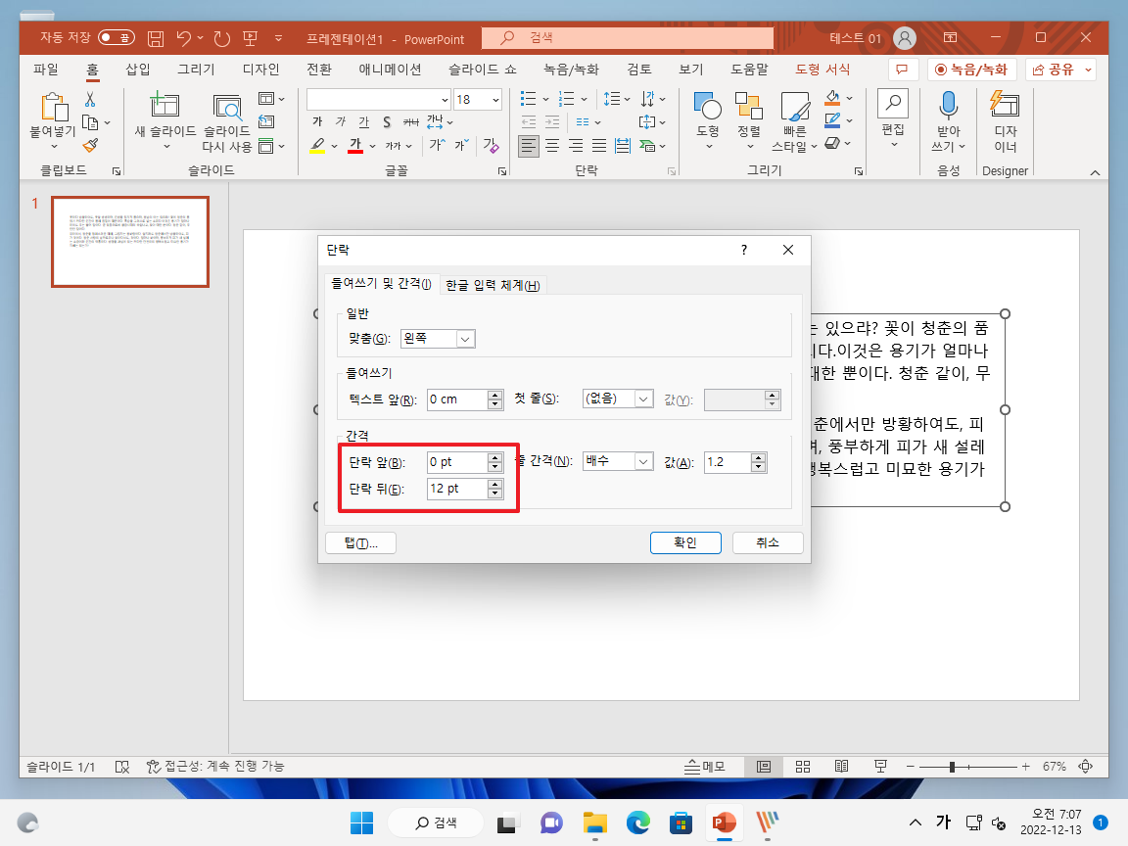Click the bullet list icon
The width and height of the screenshot is (1128, 846).
coord(528,99)
